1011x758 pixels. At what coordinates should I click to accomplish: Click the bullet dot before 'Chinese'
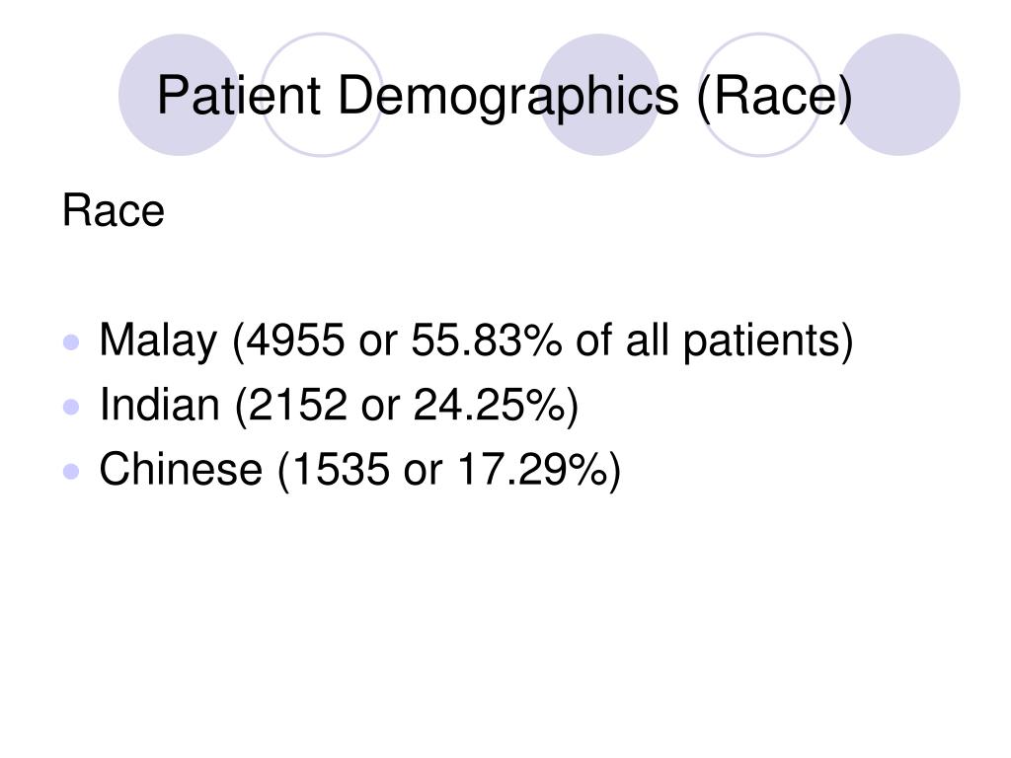pos(71,471)
